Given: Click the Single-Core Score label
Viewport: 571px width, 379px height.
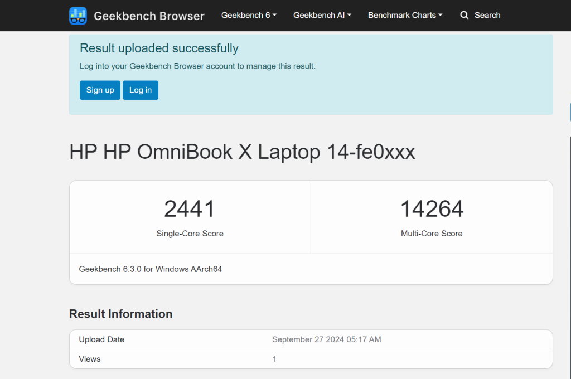Looking at the screenshot, I should (x=190, y=234).
